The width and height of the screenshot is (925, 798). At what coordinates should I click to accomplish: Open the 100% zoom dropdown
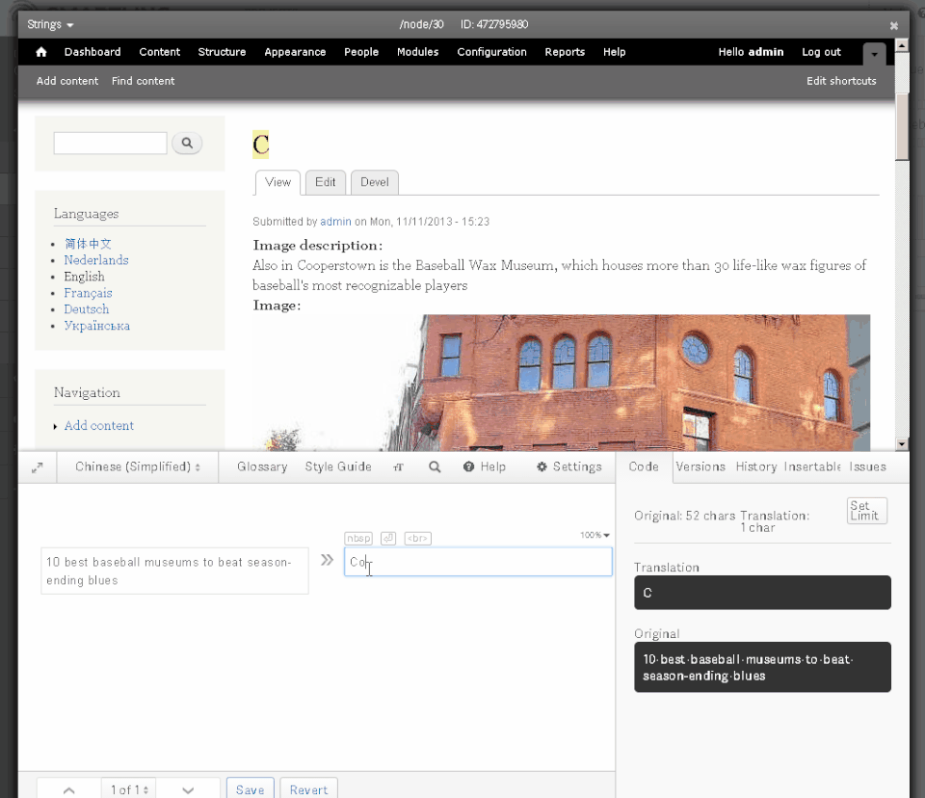pyautogui.click(x=595, y=535)
